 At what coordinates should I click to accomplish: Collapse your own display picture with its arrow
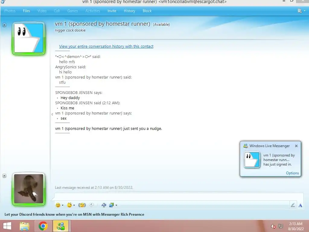[4, 176]
